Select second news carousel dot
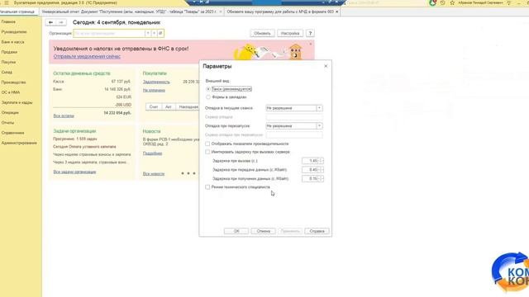This screenshot has height=297, width=529. point(188,173)
